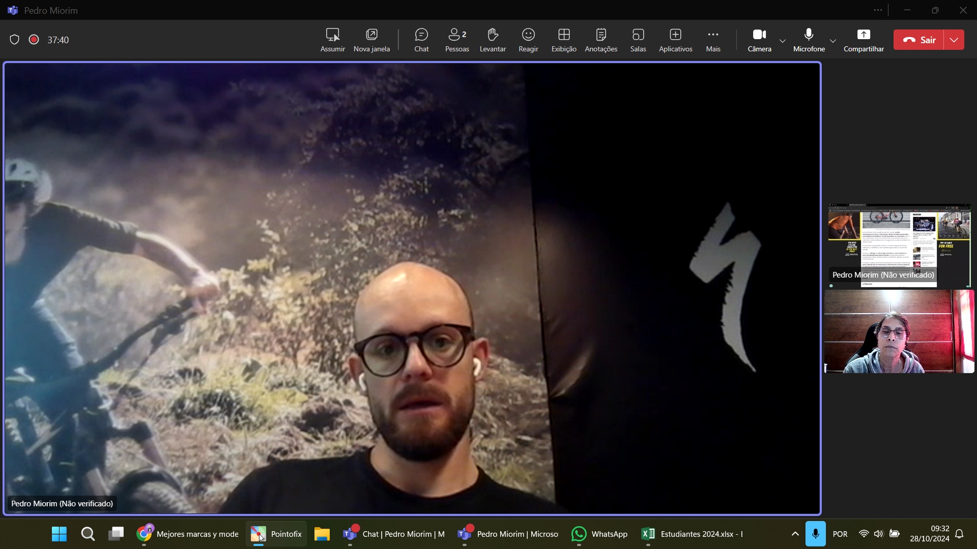This screenshot has height=549, width=977.
Task: Open the Reagir reactions menu
Action: [528, 40]
